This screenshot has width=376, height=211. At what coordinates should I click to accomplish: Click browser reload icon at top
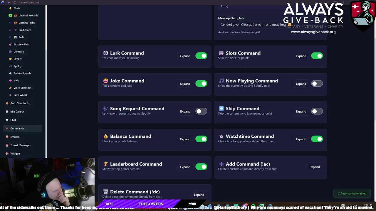click(15, 2)
